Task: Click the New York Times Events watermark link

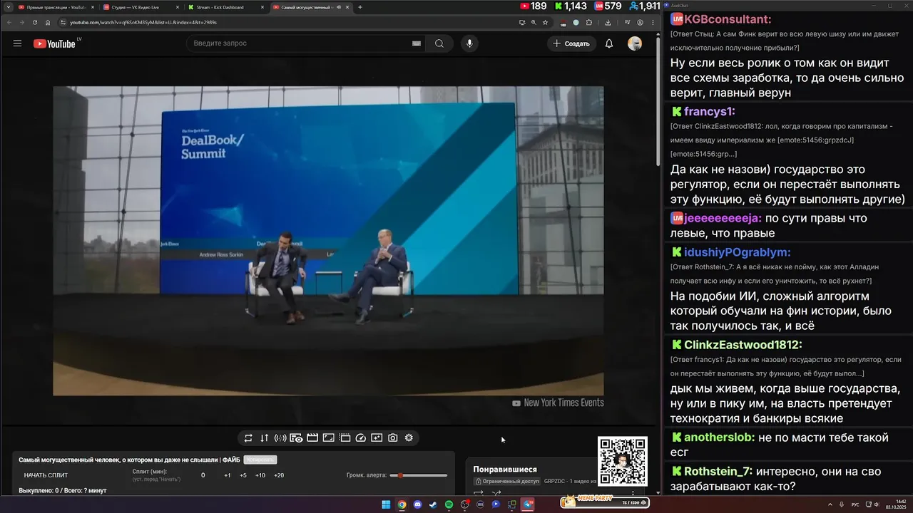Action: point(558,403)
